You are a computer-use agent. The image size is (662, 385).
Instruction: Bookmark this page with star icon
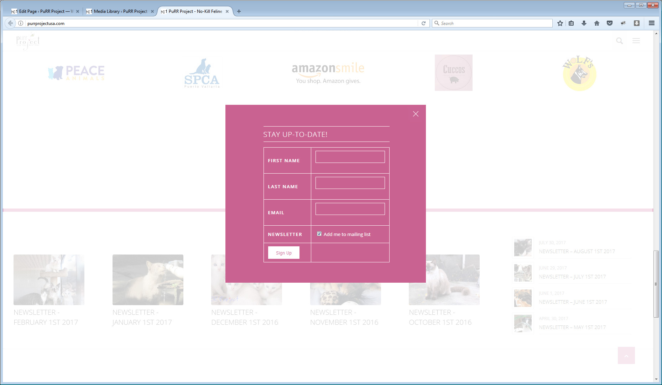(560, 23)
